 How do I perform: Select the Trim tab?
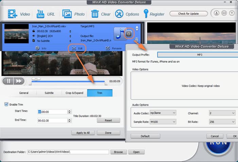(x=100, y=93)
